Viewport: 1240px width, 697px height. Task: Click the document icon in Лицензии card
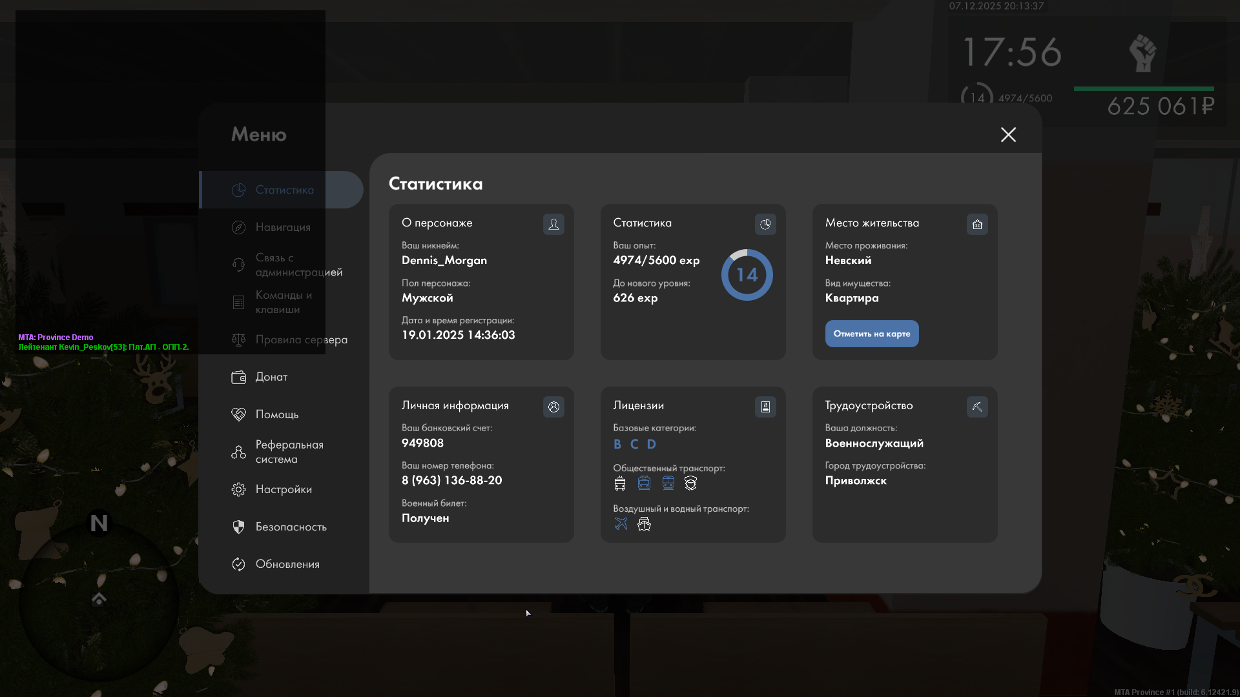click(x=765, y=407)
